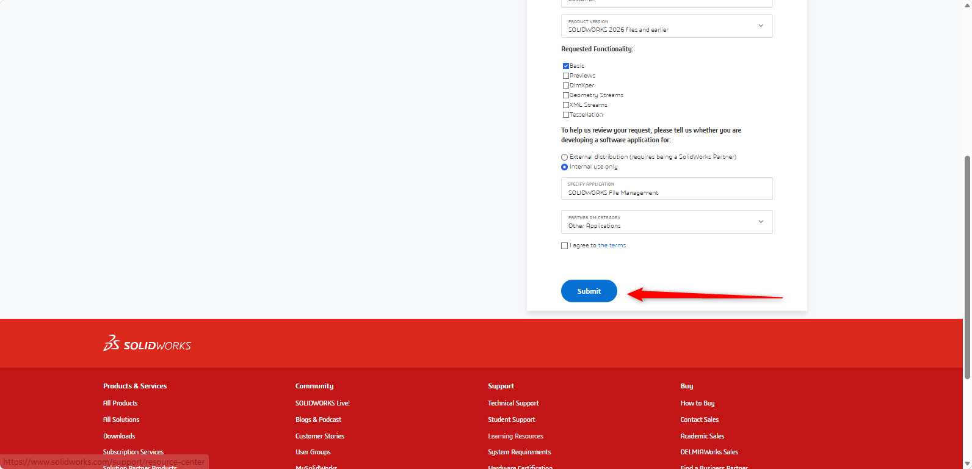The height and width of the screenshot is (469, 972).
Task: Open All Solutions footer link
Action: pyautogui.click(x=121, y=420)
